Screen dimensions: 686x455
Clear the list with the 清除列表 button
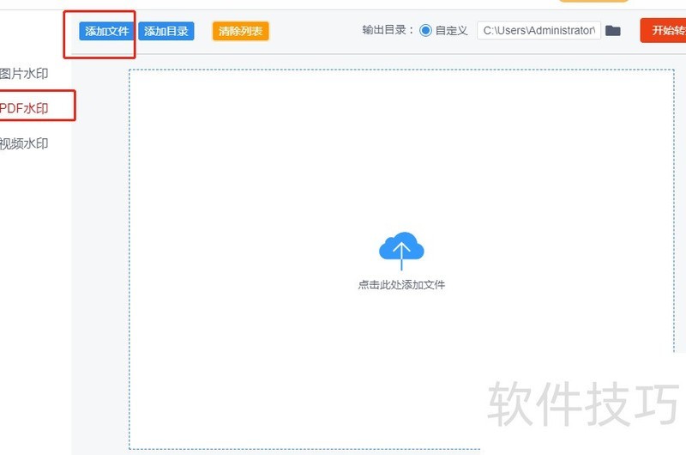pos(240,32)
